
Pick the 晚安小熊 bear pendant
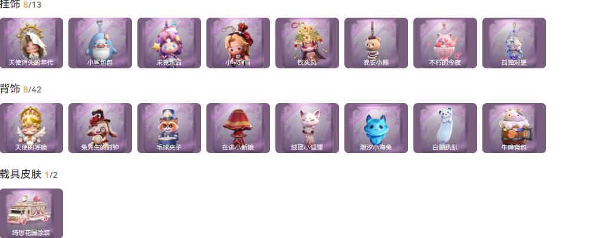376,43
